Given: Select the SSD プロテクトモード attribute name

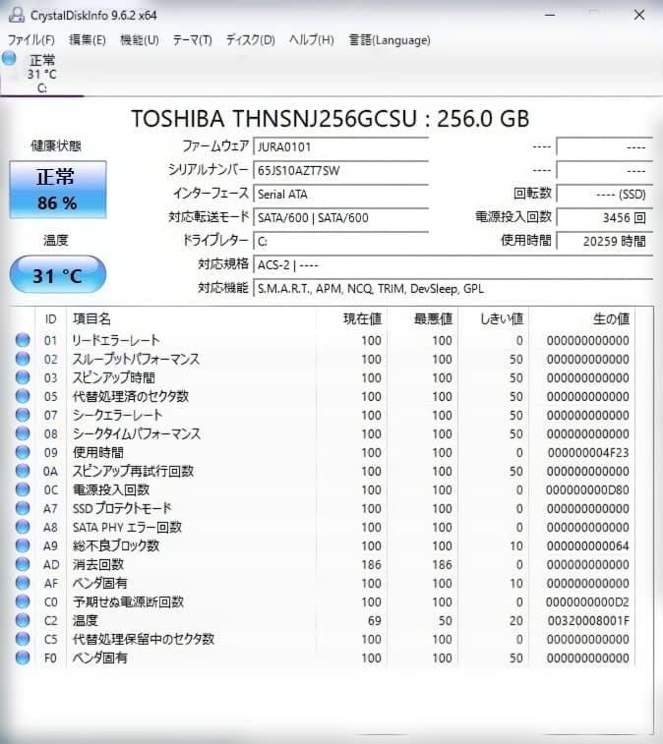Looking at the screenshot, I should (x=122, y=508).
